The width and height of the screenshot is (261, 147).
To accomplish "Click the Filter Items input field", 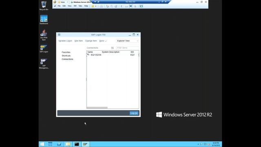I will [127, 48].
